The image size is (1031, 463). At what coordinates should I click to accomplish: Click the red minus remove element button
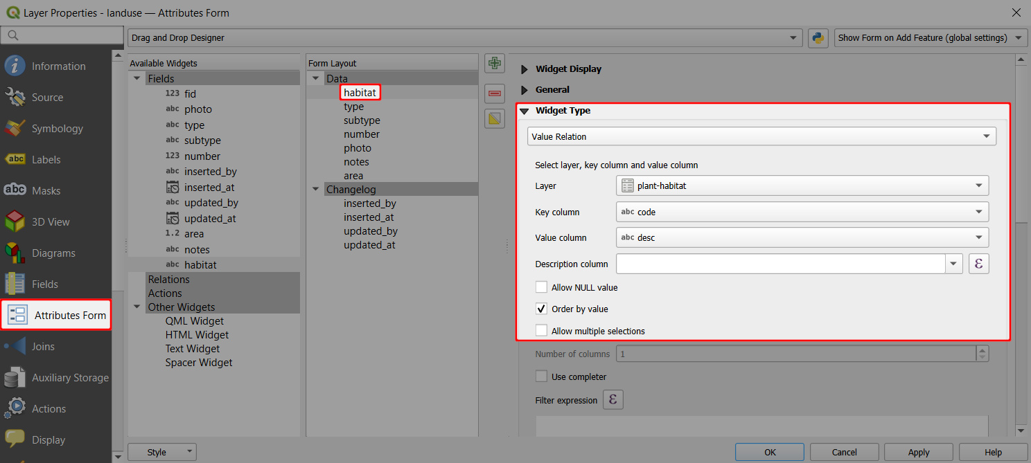494,92
